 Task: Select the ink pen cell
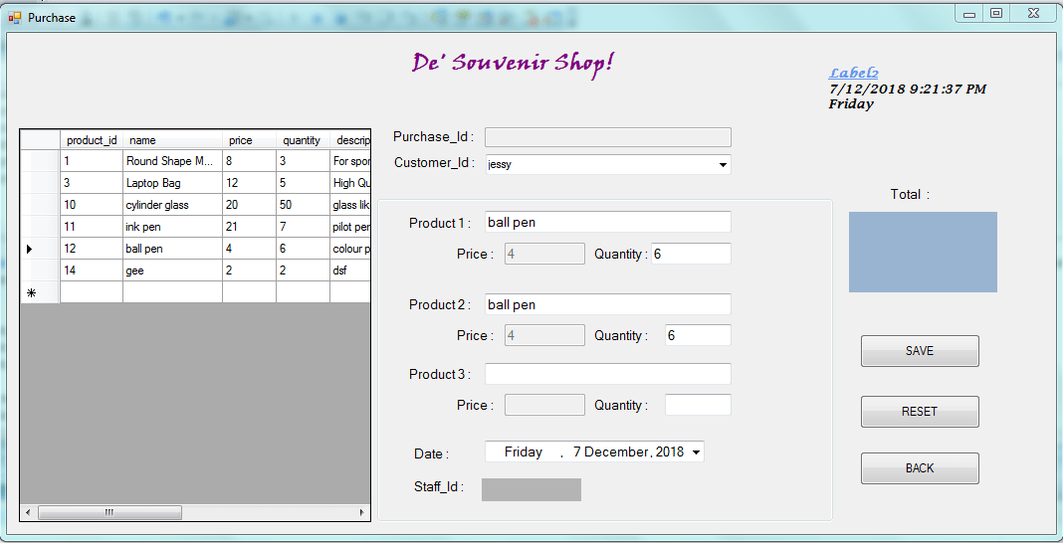point(172,226)
